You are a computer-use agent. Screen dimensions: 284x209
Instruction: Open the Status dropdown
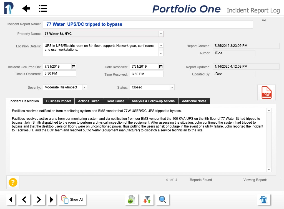(x=172, y=87)
